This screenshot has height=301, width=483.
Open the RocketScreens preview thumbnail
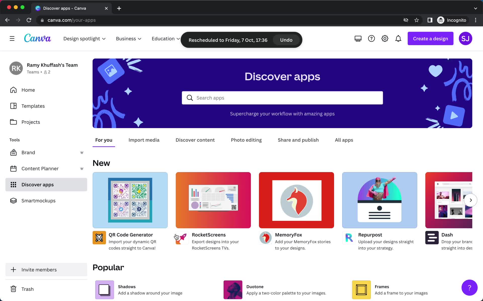pyautogui.click(x=213, y=200)
